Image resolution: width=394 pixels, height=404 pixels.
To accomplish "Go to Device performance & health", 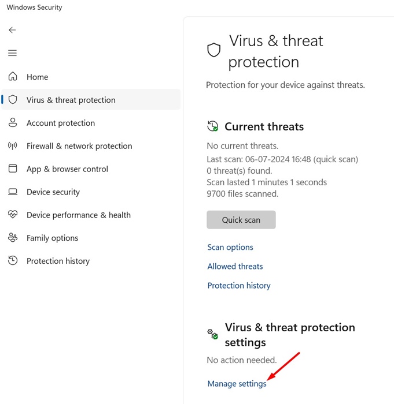I will coord(79,215).
